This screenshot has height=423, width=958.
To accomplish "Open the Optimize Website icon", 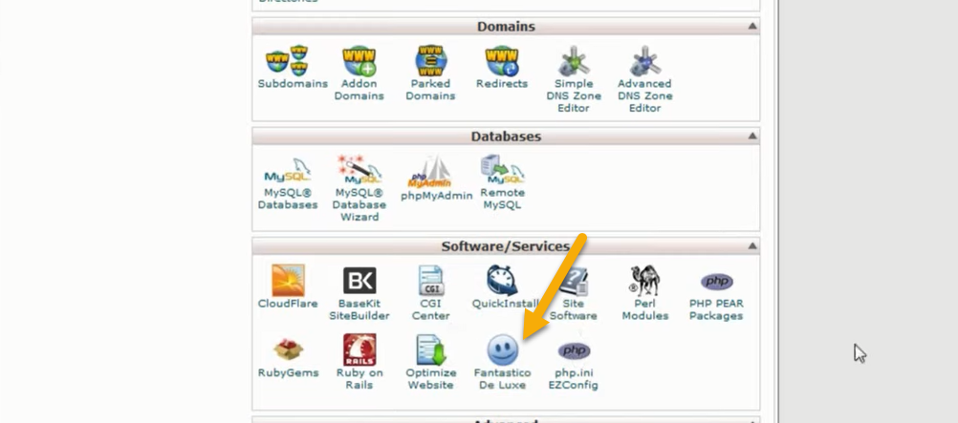I will pos(431,349).
